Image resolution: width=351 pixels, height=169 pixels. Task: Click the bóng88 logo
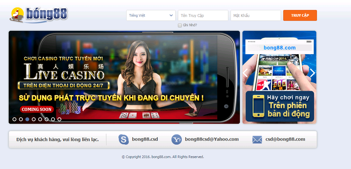pyautogui.click(x=39, y=15)
